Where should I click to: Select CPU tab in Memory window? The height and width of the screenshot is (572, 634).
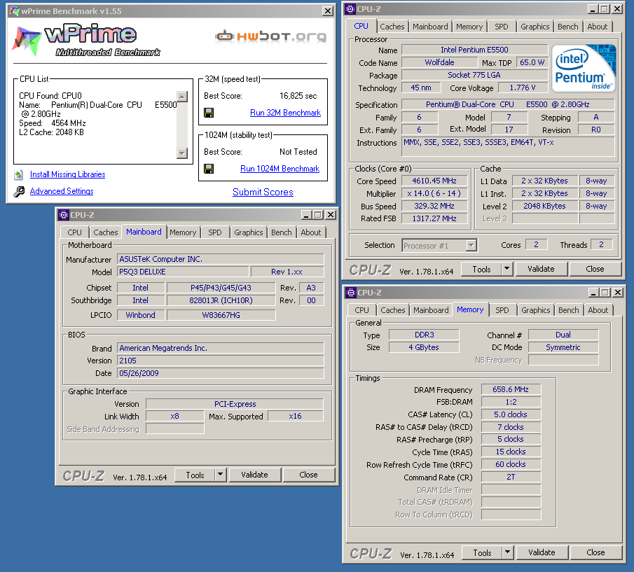tap(361, 310)
